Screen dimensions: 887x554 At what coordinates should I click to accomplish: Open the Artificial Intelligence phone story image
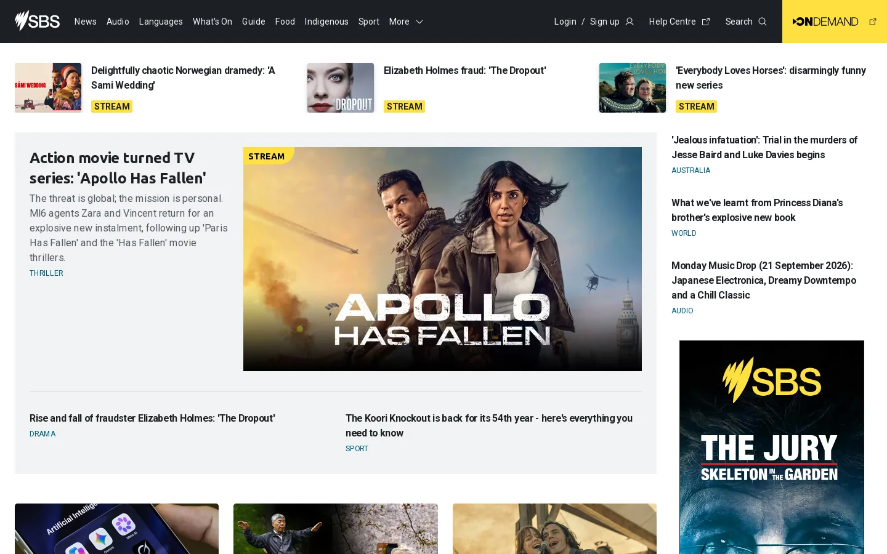click(116, 529)
